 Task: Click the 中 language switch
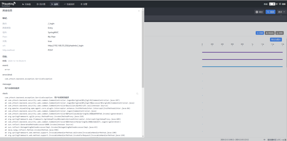264,139
